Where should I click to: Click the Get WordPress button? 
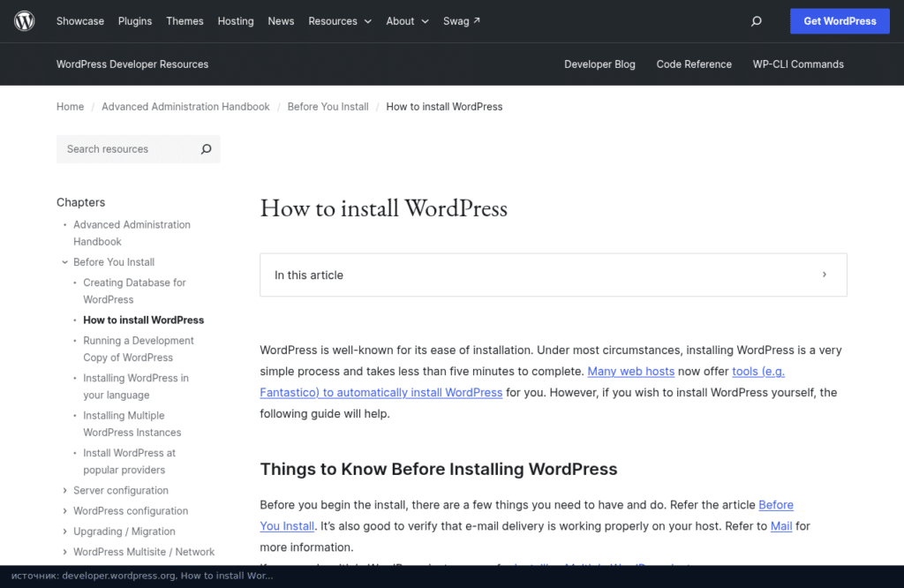click(840, 21)
